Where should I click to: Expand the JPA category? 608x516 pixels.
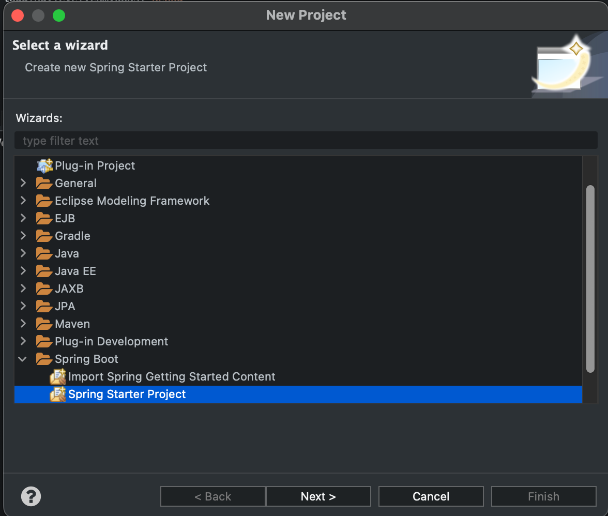(x=23, y=306)
